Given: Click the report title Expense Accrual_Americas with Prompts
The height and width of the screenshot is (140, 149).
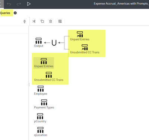Looking at the screenshot, I should (121, 4).
